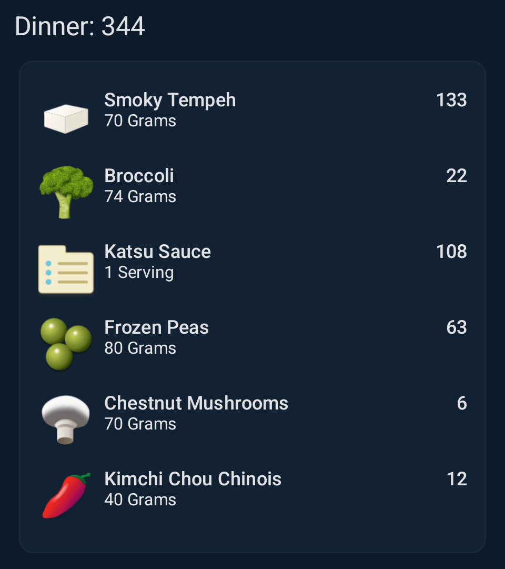
Task: Click the 40 Grams amount for Kimchi
Action: [140, 500]
